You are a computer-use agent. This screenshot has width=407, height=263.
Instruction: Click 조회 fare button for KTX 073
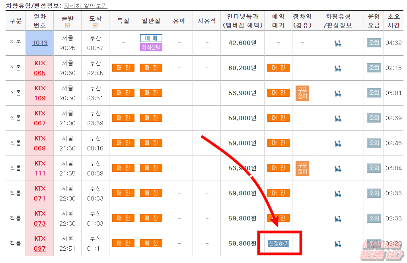(x=374, y=218)
